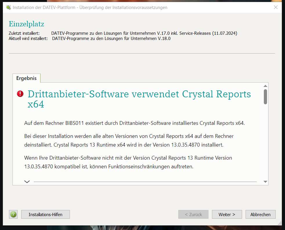Click the Weiter > button
Image resolution: width=285 pixels, height=230 pixels.
[x=227, y=215]
